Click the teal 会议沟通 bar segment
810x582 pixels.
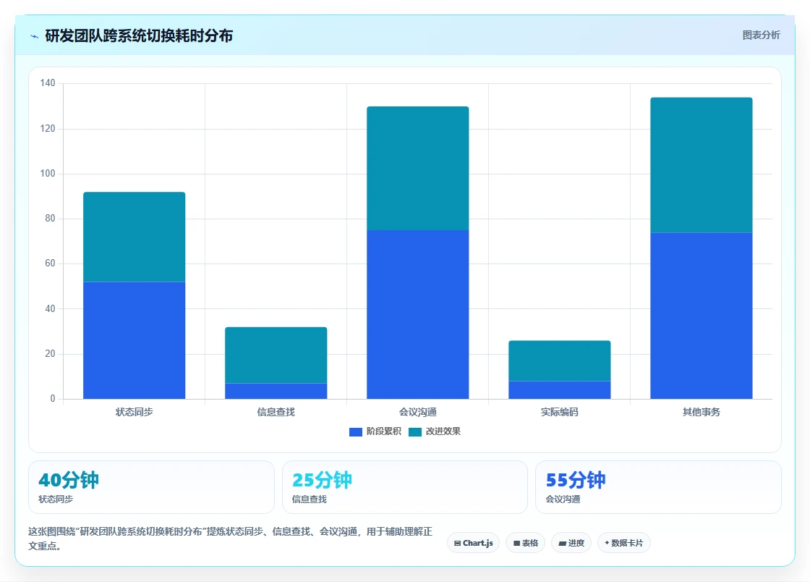418,168
